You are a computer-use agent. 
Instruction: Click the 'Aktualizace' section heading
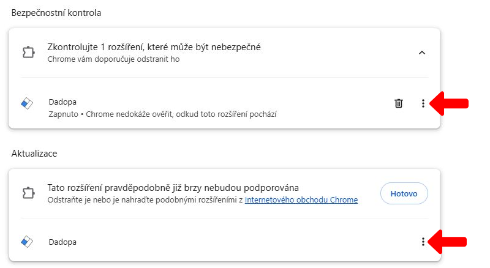pyautogui.click(x=34, y=154)
